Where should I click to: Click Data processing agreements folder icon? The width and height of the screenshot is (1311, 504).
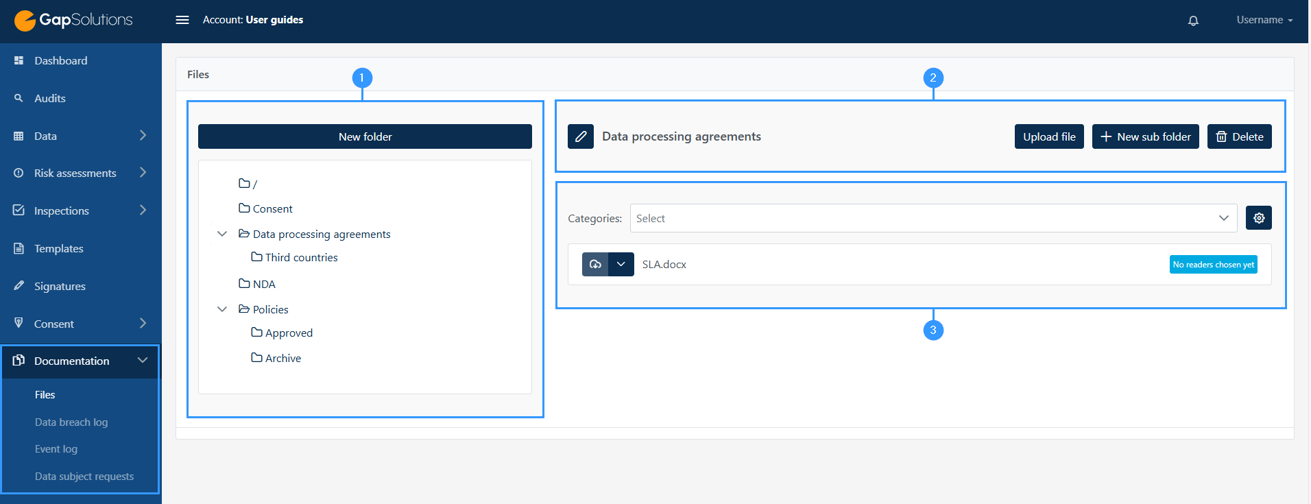tap(244, 233)
